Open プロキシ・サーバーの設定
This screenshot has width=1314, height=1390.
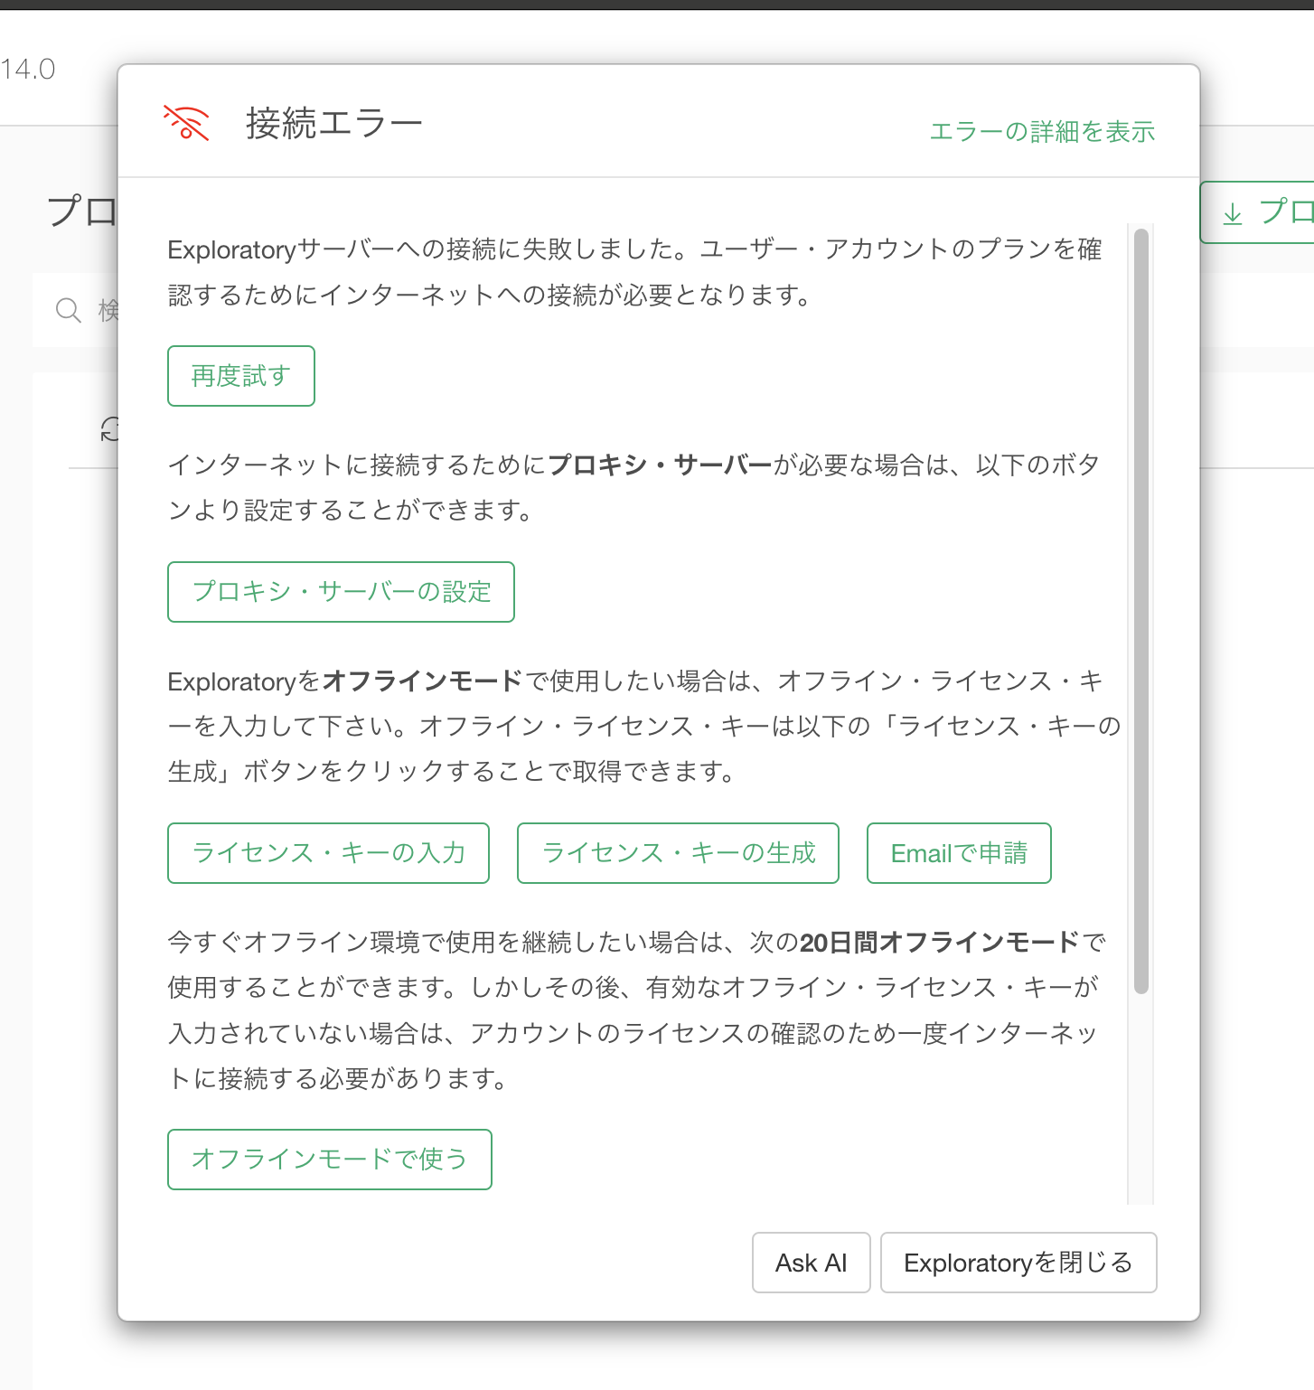point(341,592)
